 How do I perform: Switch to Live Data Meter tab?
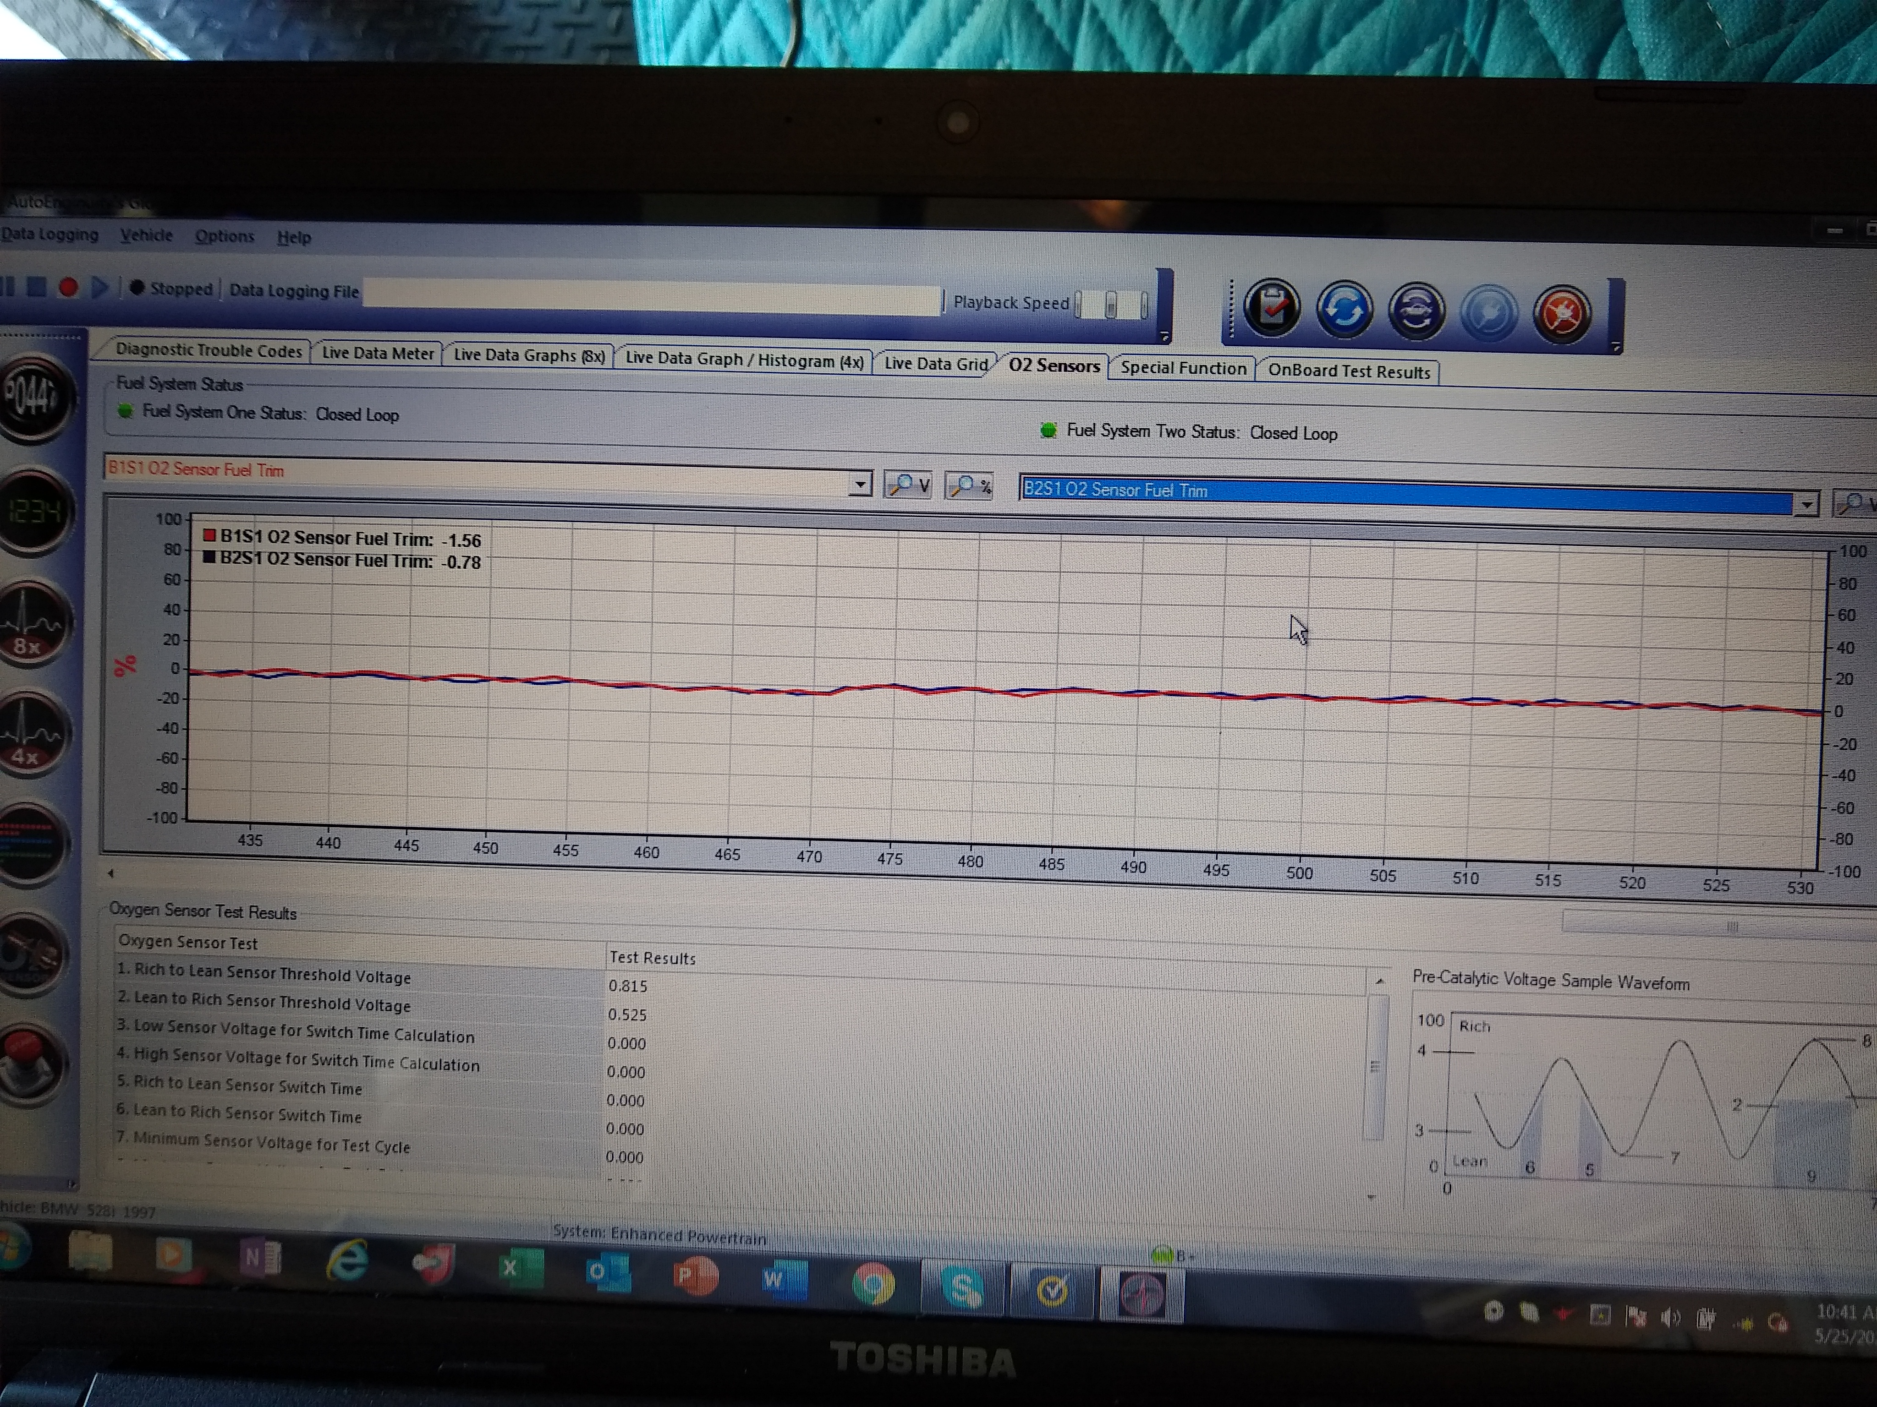(x=378, y=353)
